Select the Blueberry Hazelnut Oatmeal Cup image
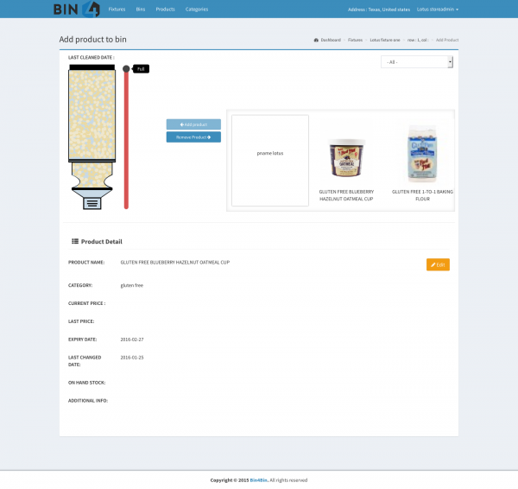Screen dimensions: 518x489 [347, 158]
